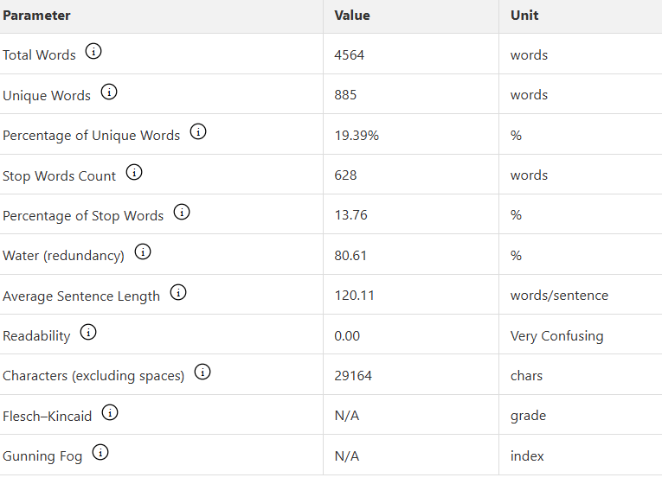This screenshot has width=662, height=484.
Task: Click the Gunning Fog info icon
Action: (x=100, y=452)
